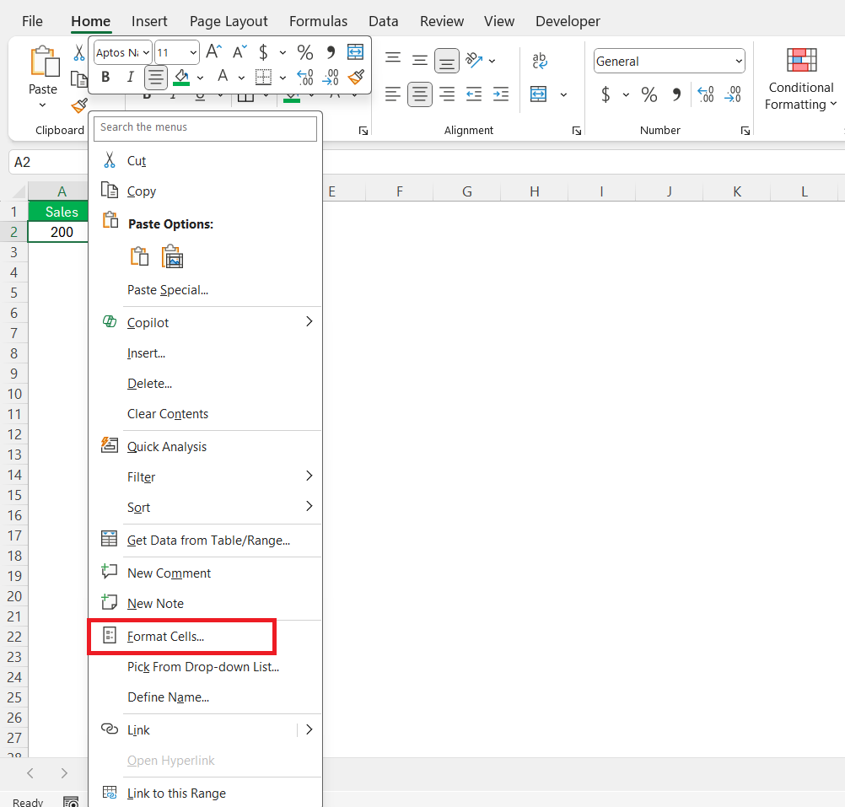Select Get Data from Table/Range...

(205, 541)
